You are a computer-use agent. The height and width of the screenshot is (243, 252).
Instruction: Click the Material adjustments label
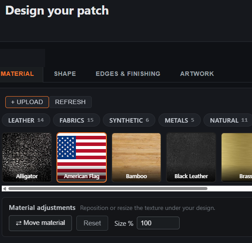pyautogui.click(x=42, y=208)
